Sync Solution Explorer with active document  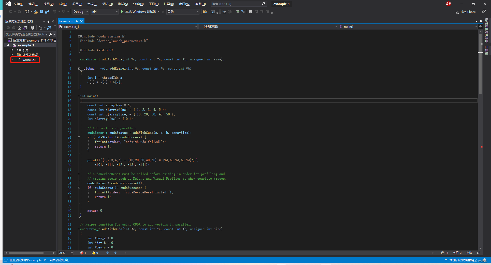24,28
